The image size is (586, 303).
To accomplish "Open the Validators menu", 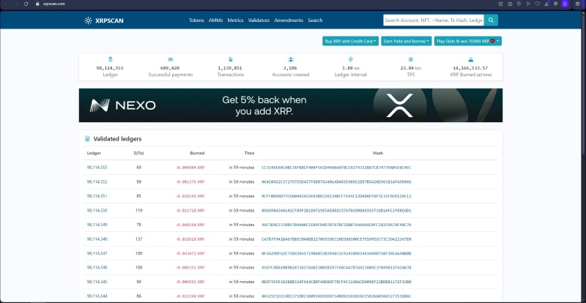I will point(259,20).
